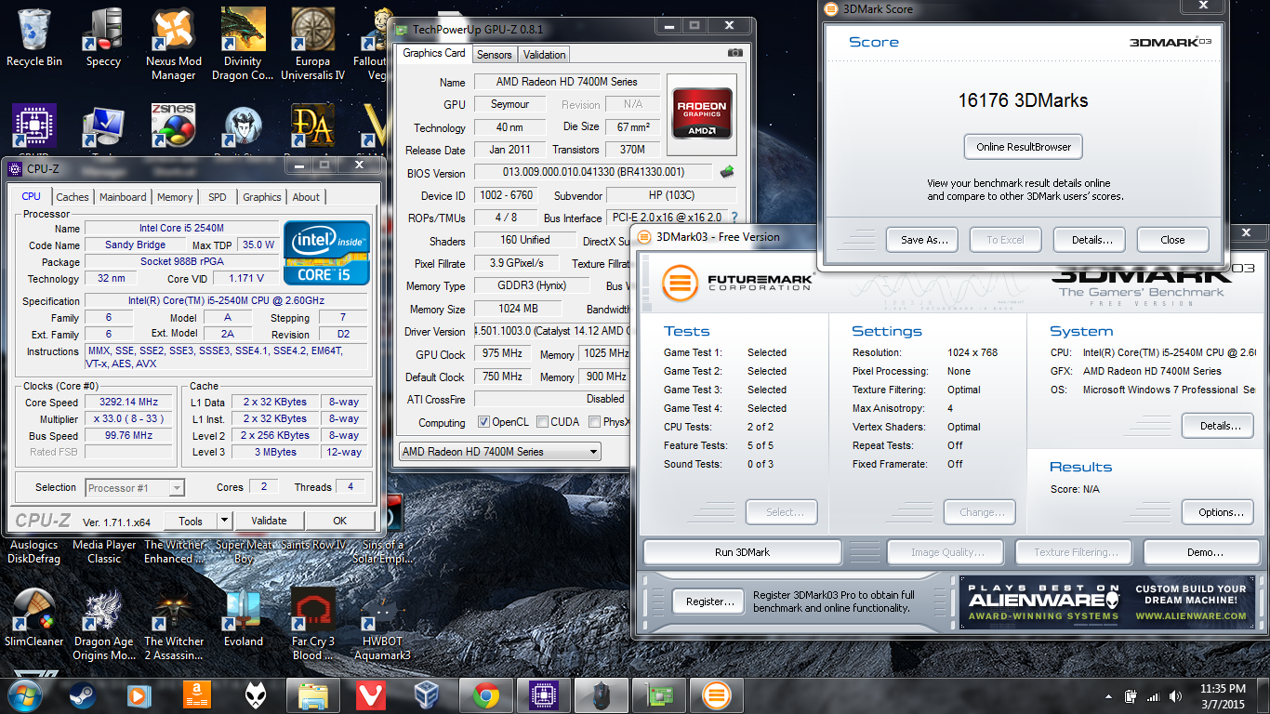Open the network signal tray icon

[1154, 696]
